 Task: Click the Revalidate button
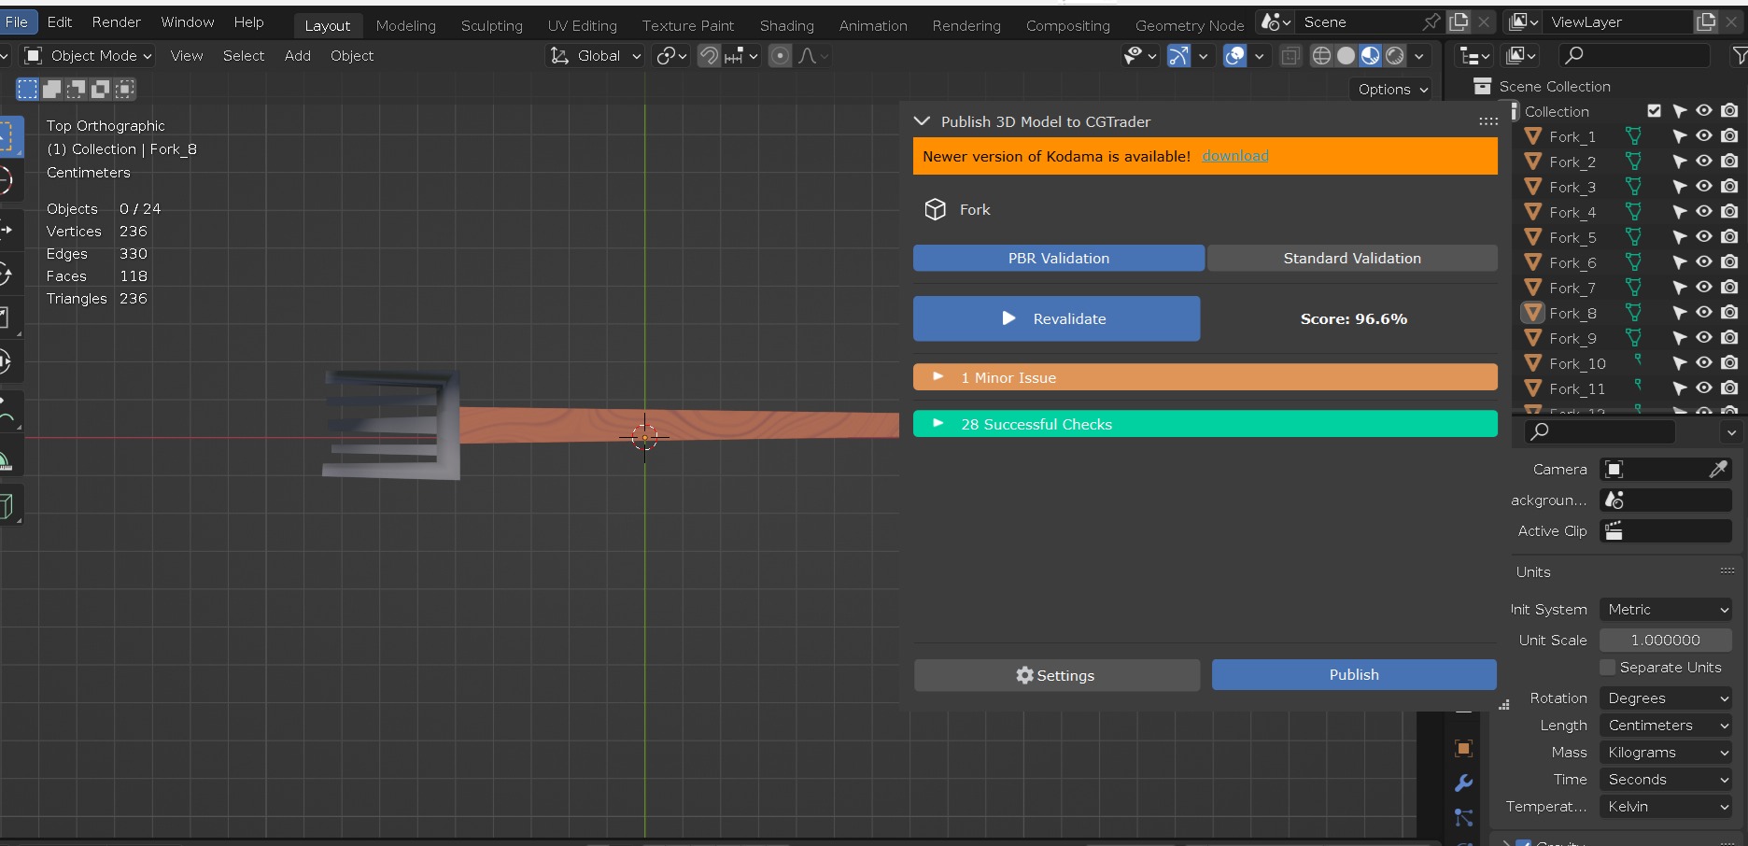coord(1056,318)
